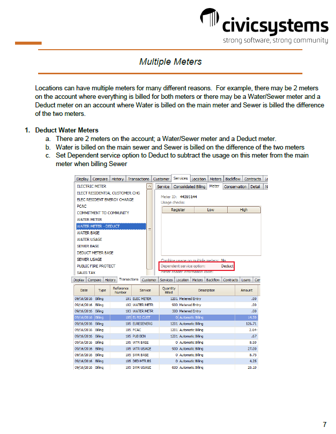The height and width of the screenshot is (434, 336).
Task: Select ELEC RESIDENT ENERGY CHARGE service
Action: [105, 200]
